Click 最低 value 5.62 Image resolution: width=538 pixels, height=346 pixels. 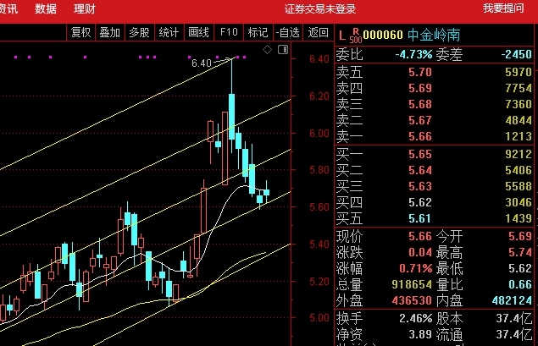click(520, 268)
